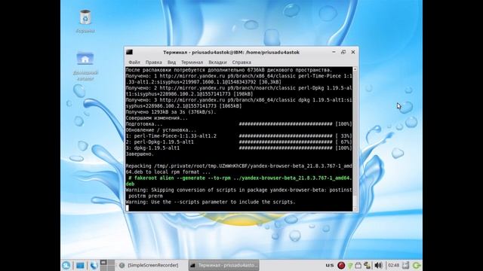Click the green logout icon in taskbar
The image size is (483, 271).
pos(417,265)
